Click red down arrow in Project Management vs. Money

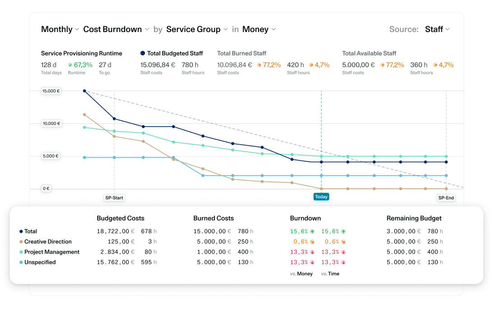pos(312,252)
